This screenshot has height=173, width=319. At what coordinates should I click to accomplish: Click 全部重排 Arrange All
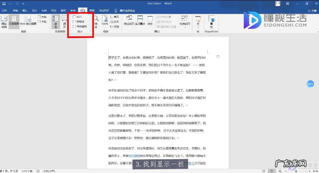pyautogui.click(x=140, y=20)
